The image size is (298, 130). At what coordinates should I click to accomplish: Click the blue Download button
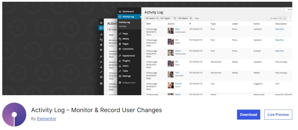[248, 115]
